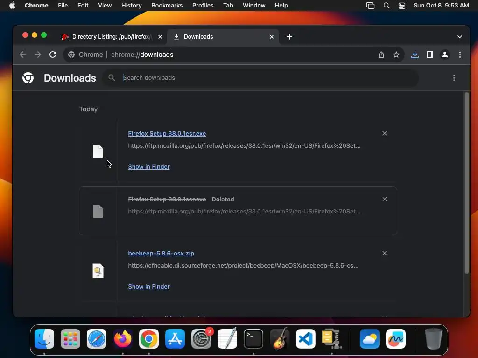This screenshot has height=358, width=478.
Task: Open Control Center in menu bar
Action: (402, 5)
